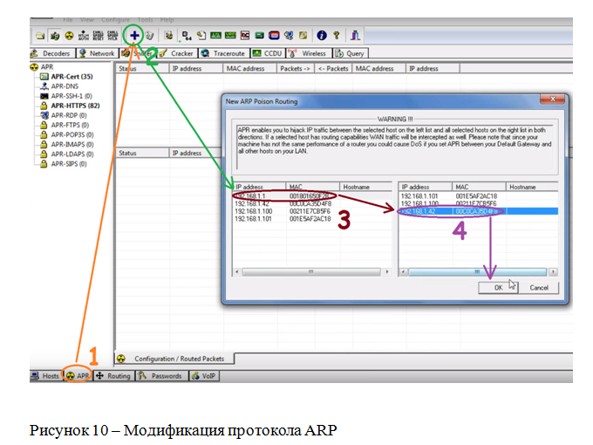The height and width of the screenshot is (445, 593).
Task: Click right list horizontal scrollbar thumb
Action: tap(477, 271)
